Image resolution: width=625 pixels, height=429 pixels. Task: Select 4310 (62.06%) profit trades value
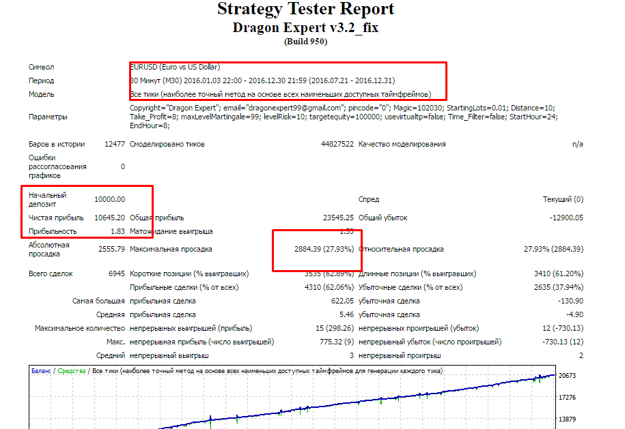[329, 287]
